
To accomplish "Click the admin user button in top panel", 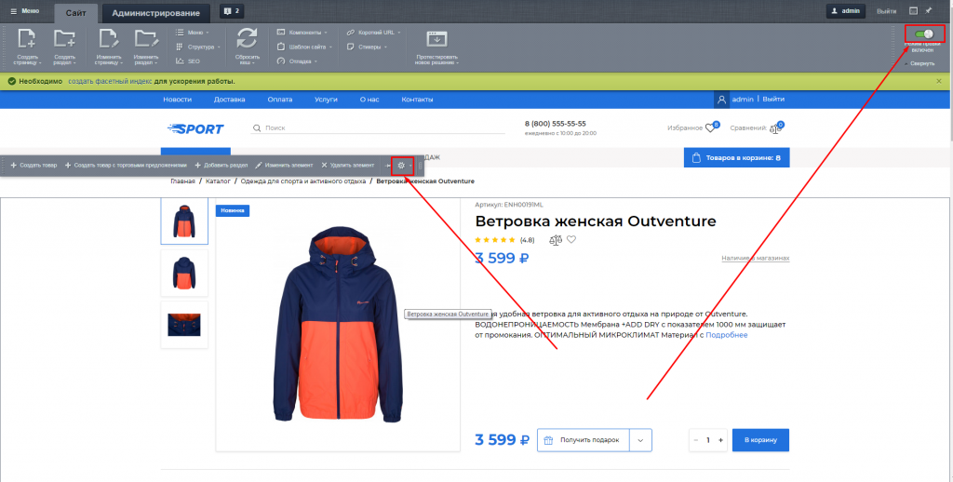I will click(x=846, y=11).
